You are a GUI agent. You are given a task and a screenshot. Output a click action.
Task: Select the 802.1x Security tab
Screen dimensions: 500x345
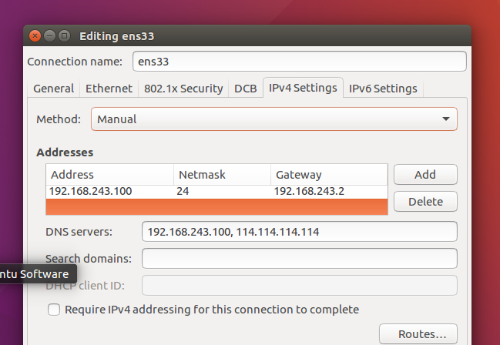coord(183,89)
